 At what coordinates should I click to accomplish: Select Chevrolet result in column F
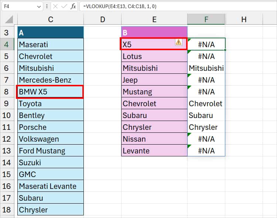[x=206, y=103]
